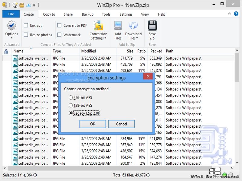
Task: Click the quick access open folder icon
Action: tap(22, 5)
